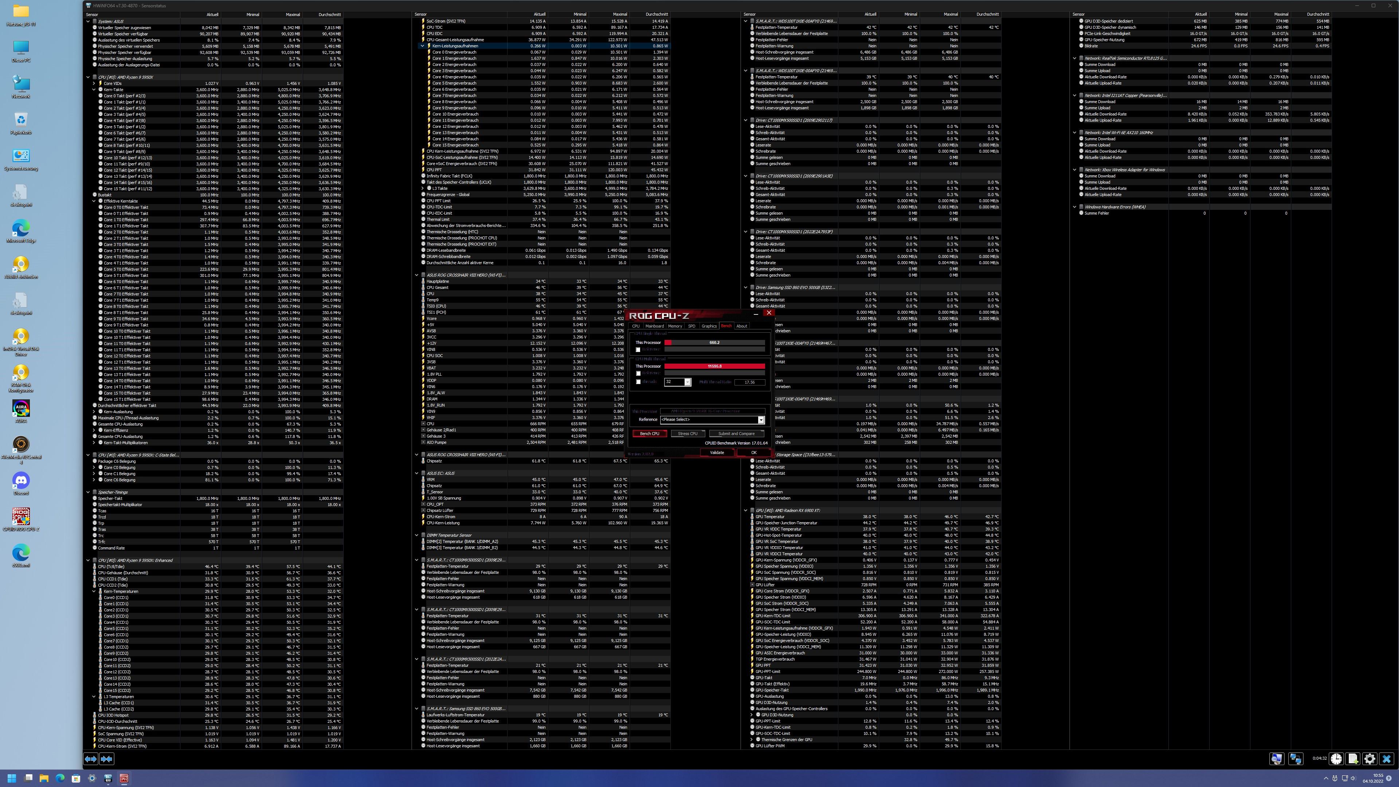The height and width of the screenshot is (787, 1399).
Task: Click the single-thread score bar showing 660.2
Action: click(x=715, y=342)
